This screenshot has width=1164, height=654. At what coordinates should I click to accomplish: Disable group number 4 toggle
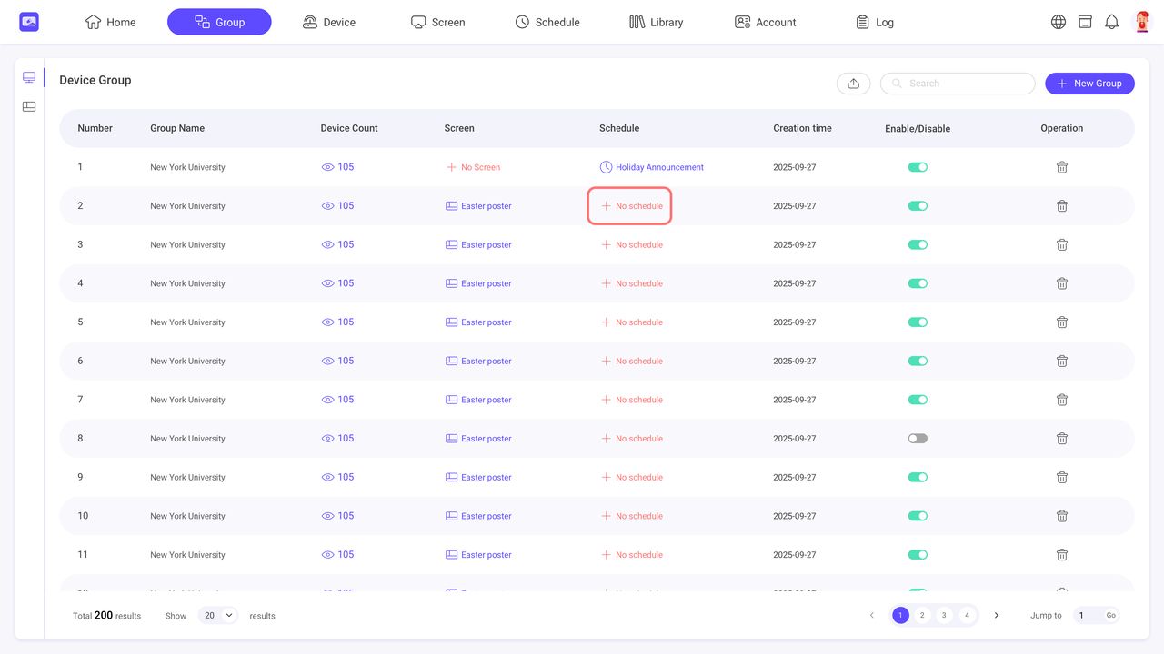tap(918, 283)
